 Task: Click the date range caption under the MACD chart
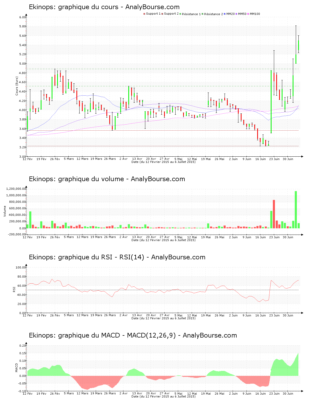click(x=164, y=396)
